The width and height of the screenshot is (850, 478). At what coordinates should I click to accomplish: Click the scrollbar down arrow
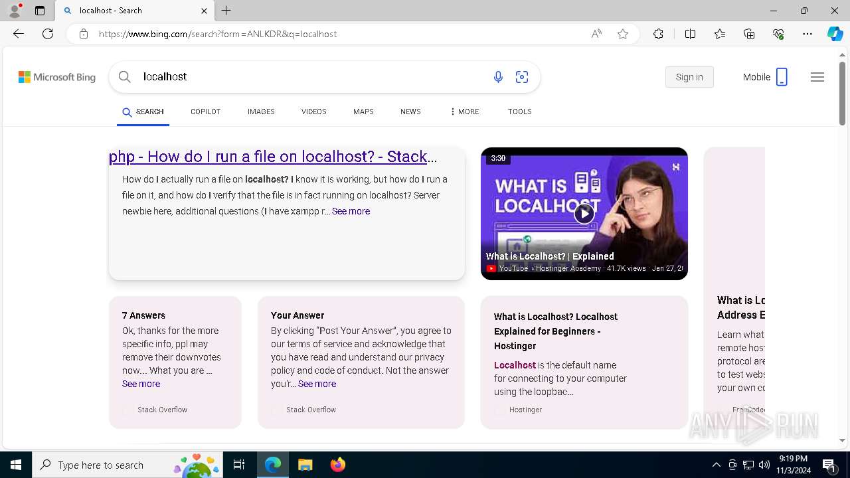[842, 440]
